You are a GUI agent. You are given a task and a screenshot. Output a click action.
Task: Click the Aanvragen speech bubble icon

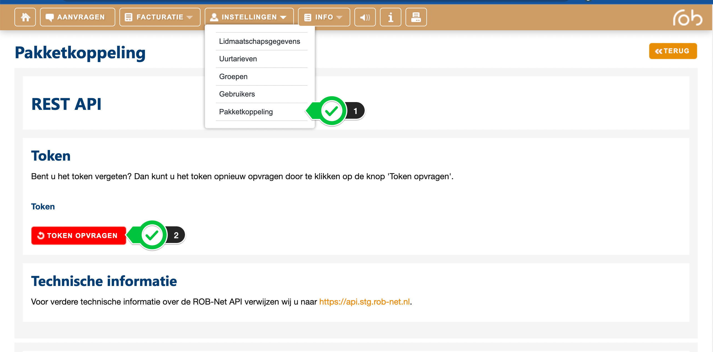coord(50,17)
